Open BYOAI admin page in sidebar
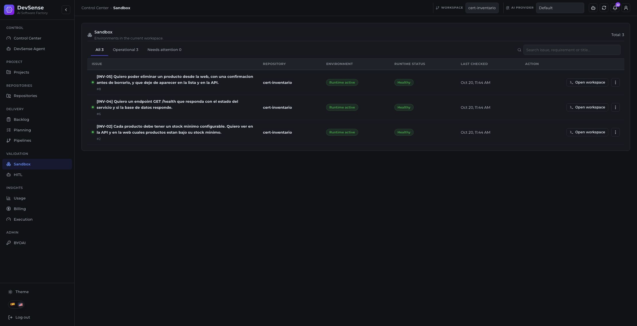 coord(37,243)
